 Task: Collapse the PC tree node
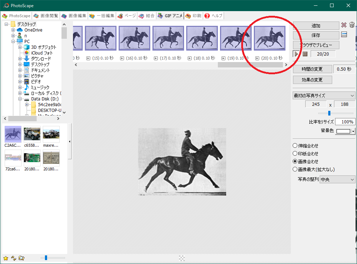click(13, 41)
